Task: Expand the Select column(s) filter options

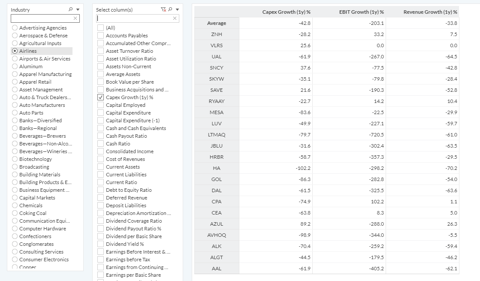Action: coord(177,9)
